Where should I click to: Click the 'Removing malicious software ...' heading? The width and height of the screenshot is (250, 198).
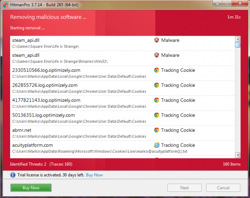48,17
